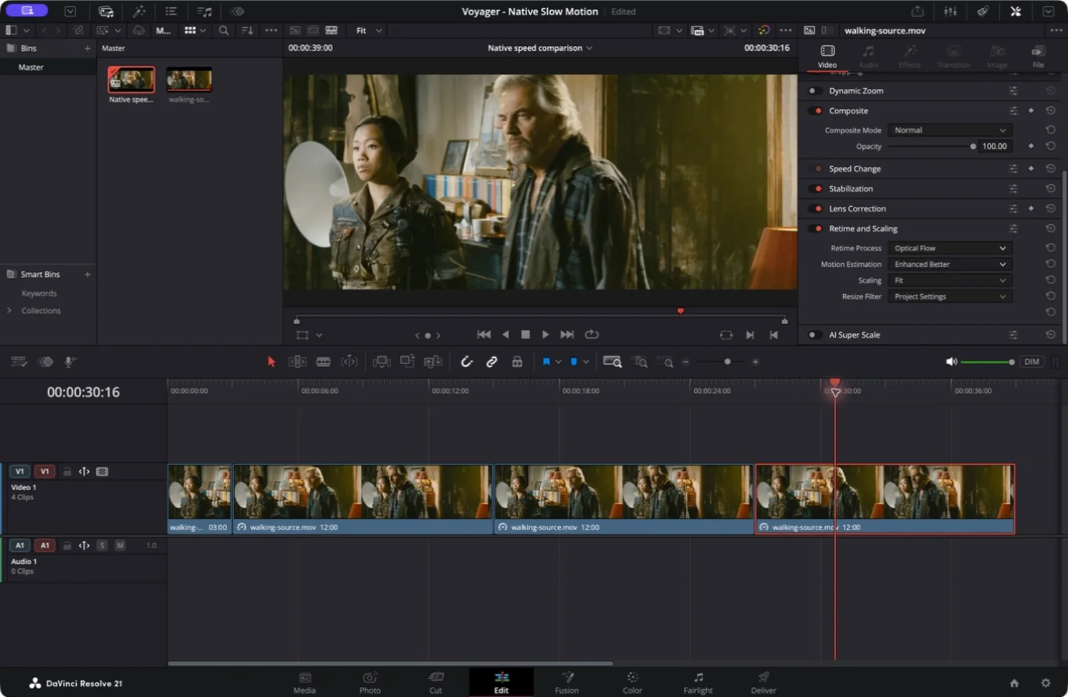Select the Native speed comparison timeline thumbnail
Image resolution: width=1068 pixels, height=697 pixels.
tap(131, 80)
